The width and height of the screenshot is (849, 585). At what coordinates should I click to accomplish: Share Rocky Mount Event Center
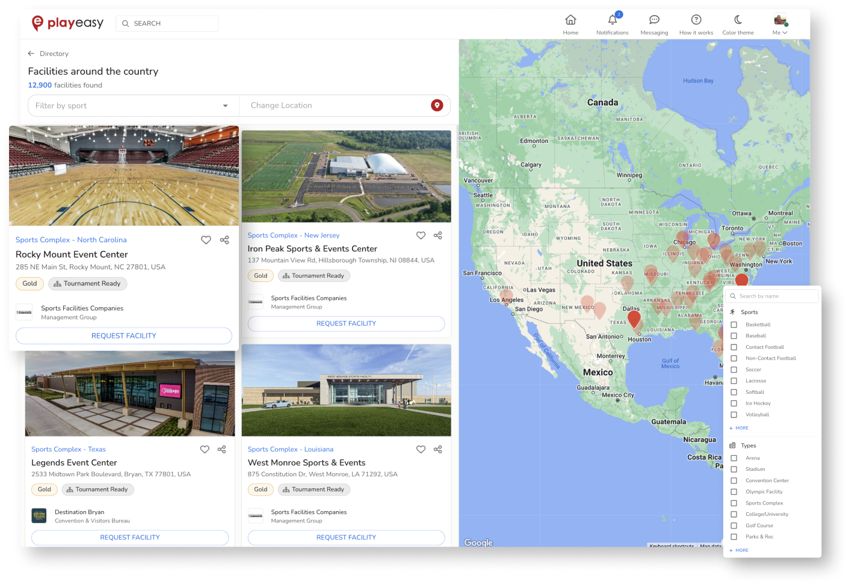pyautogui.click(x=224, y=240)
